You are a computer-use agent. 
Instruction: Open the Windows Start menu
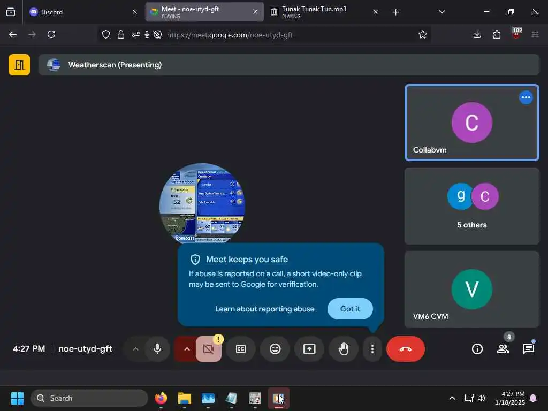point(17,398)
